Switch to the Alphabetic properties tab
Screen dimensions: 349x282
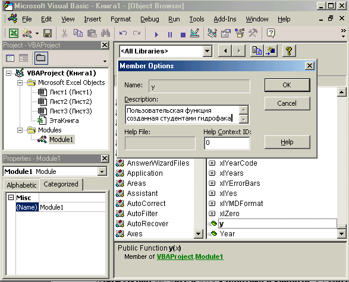pyautogui.click(x=21, y=185)
